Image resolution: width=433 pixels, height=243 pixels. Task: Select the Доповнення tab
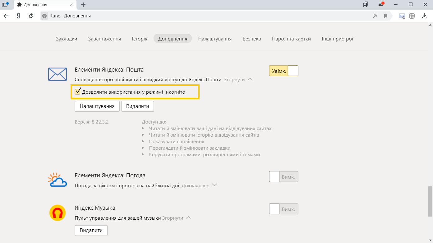click(173, 39)
